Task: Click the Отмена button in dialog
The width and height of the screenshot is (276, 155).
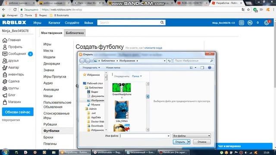Action: point(202,142)
